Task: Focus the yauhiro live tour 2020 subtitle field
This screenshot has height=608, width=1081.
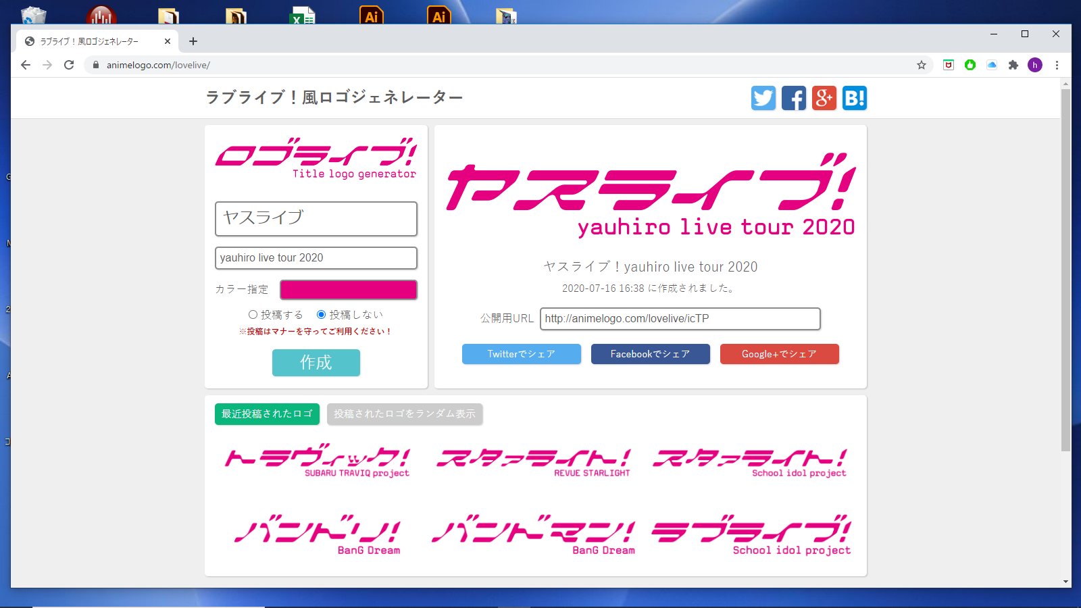Action: tap(316, 258)
